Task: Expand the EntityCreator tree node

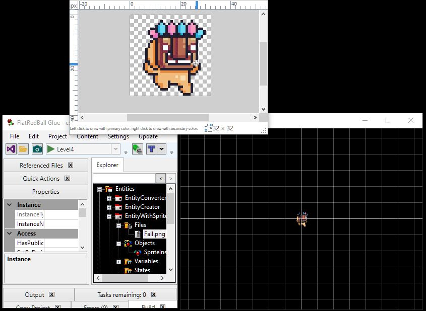Action: click(109, 207)
